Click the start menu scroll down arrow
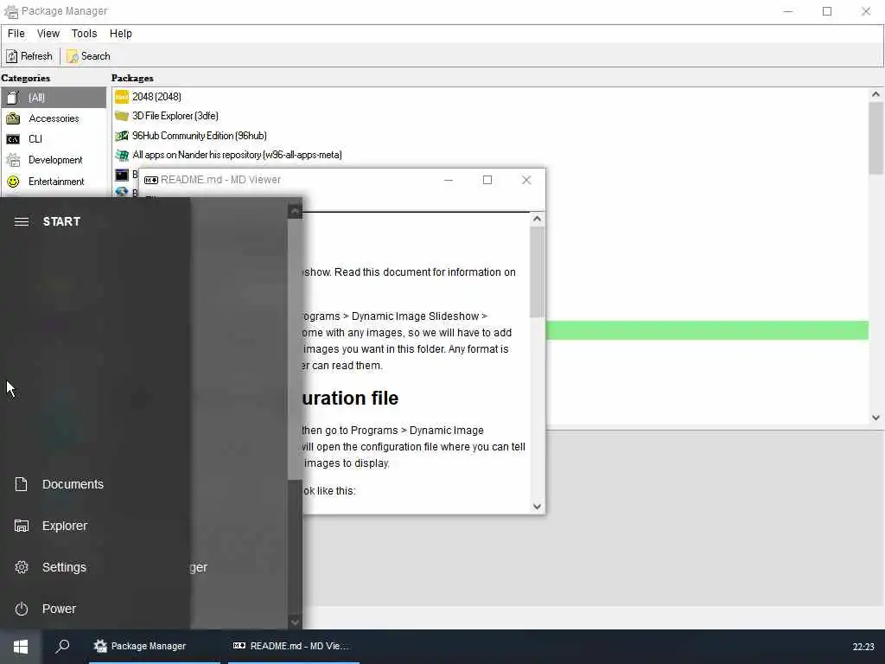The height and width of the screenshot is (664, 885). [x=295, y=622]
